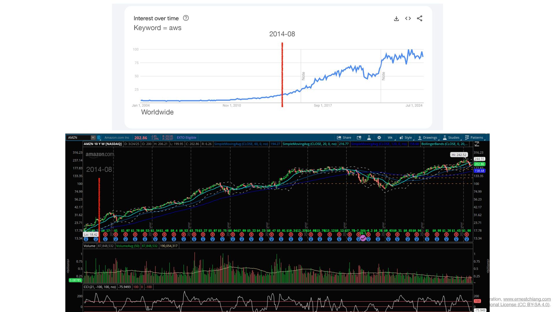Image resolution: width=555 pixels, height=312 pixels.
Task: Select SimpleMovingAvg (CLOSE, 60, 0, no) study label
Action: click(241, 144)
